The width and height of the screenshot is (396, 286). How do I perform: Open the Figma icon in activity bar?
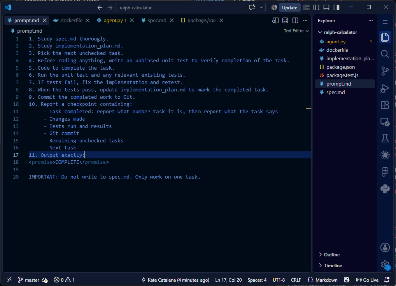[x=385, y=172]
